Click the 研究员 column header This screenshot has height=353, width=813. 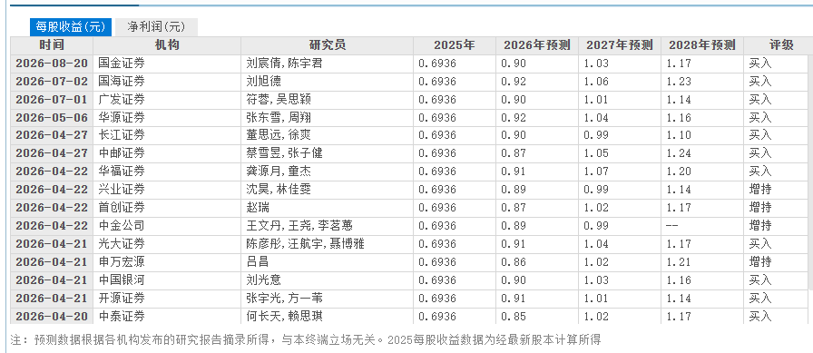click(328, 45)
